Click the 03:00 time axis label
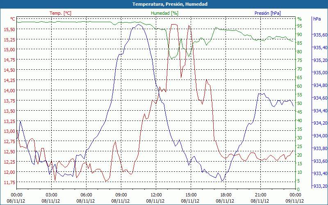This screenshot has width=328, height=205. tap(52, 196)
